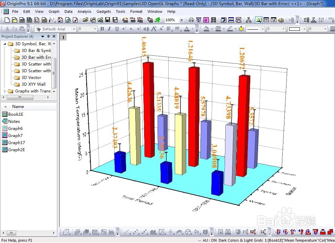Collapse the 3D Symbol, Bar folder tree
The width and height of the screenshot is (335, 243).
coord(5,44)
